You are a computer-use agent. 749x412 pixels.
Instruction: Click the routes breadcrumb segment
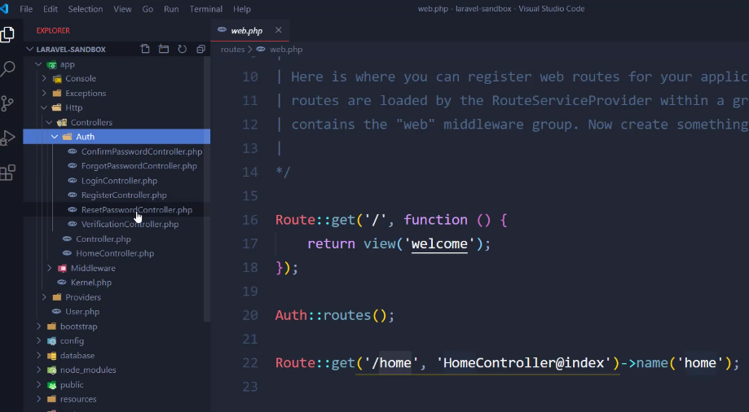click(x=232, y=49)
